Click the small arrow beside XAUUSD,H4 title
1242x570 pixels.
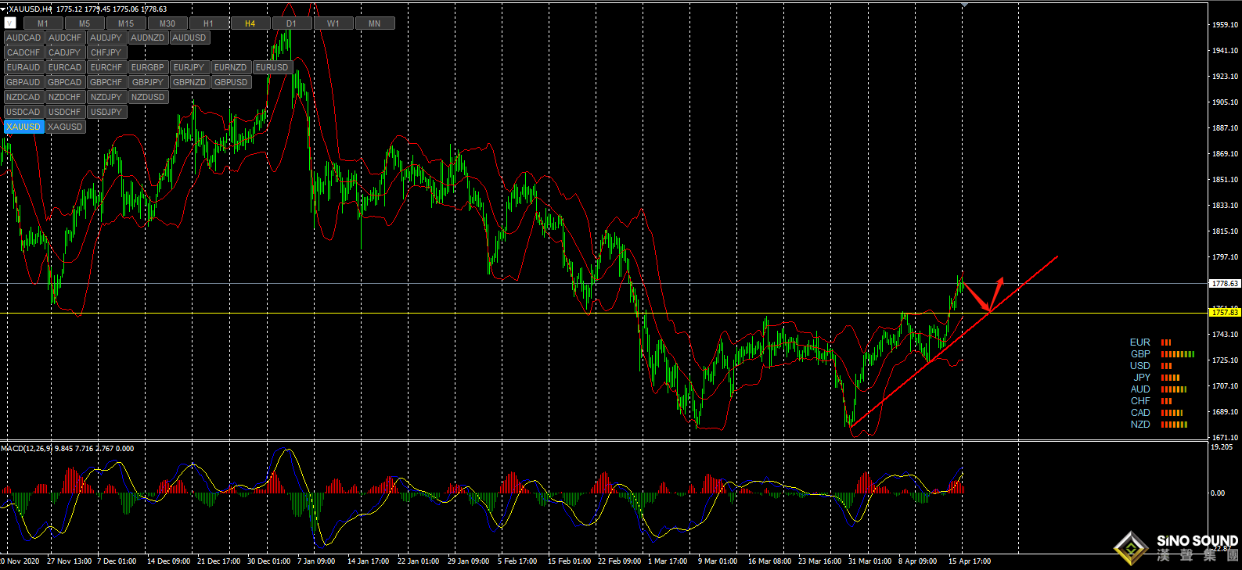pos(3,9)
